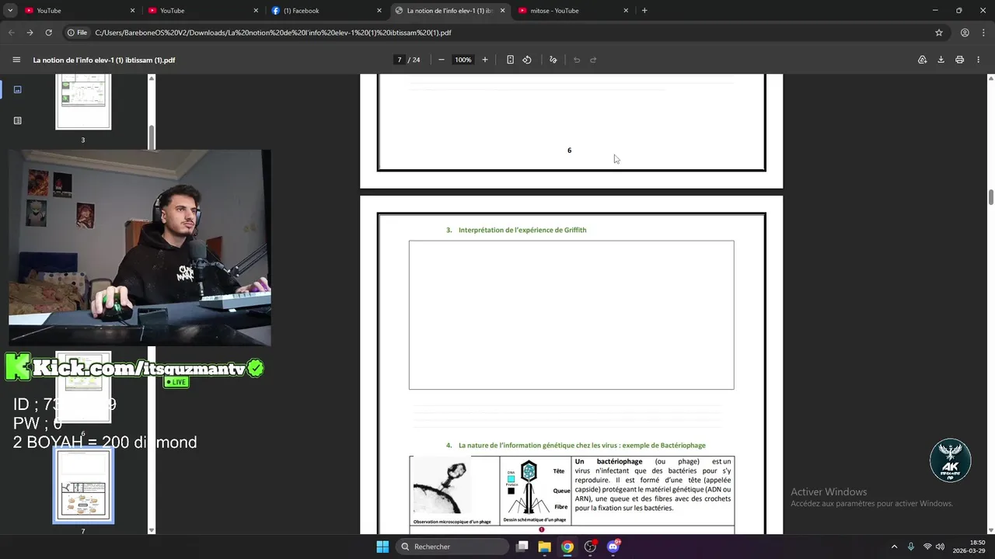Click the microphone tray icon

[911, 547]
